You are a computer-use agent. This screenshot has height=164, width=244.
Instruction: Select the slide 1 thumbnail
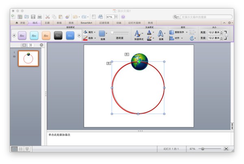tap(28, 59)
